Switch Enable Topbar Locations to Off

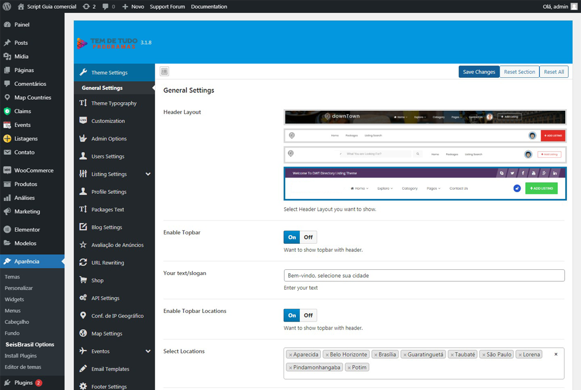308,315
